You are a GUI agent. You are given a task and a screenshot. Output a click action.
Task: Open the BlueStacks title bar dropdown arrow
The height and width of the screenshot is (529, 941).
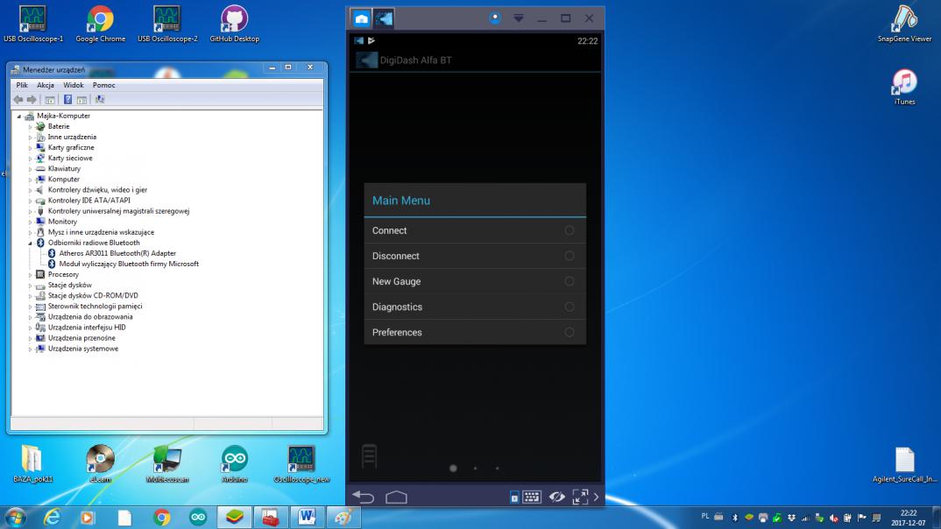(x=518, y=18)
